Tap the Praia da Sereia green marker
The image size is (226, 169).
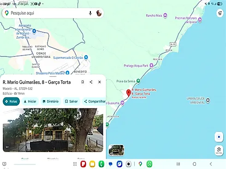[x=138, y=81]
